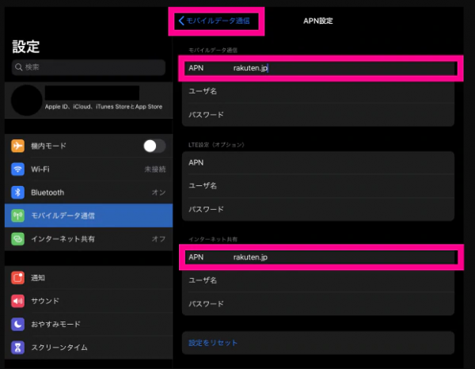Viewport: 475px width, 369px height.
Task: Click the 通知 notifications icon
Action: pyautogui.click(x=17, y=277)
